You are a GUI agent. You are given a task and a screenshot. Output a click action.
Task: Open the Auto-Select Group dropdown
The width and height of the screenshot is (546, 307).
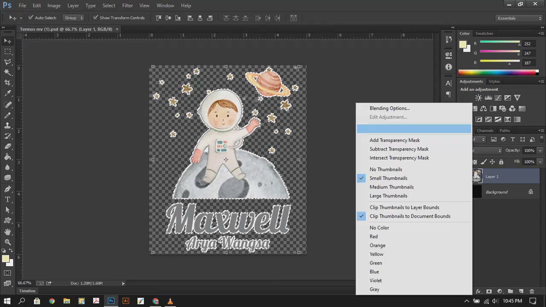[x=73, y=18]
